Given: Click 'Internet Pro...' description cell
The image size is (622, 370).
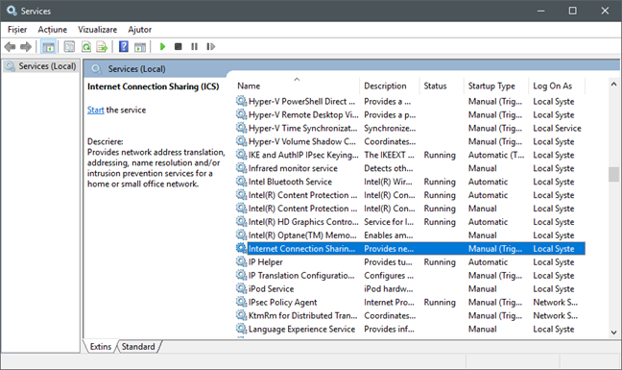Looking at the screenshot, I should point(389,302).
